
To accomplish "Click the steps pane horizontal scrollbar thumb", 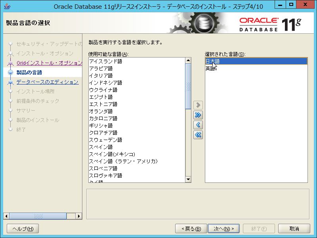I will point(38,216).
